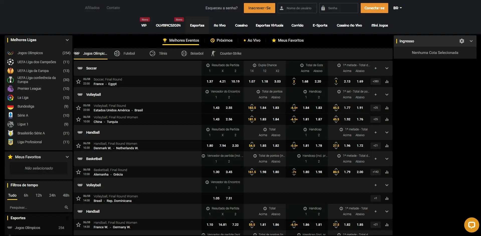Open bet slip settings gear icon
The width and height of the screenshot is (481, 236).
[x=461, y=41]
